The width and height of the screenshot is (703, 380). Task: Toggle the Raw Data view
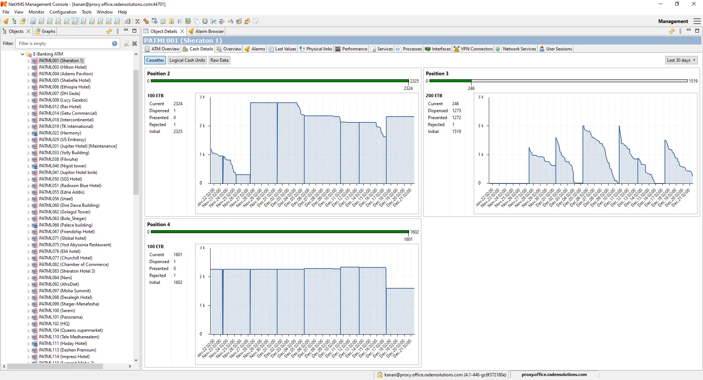tap(219, 60)
